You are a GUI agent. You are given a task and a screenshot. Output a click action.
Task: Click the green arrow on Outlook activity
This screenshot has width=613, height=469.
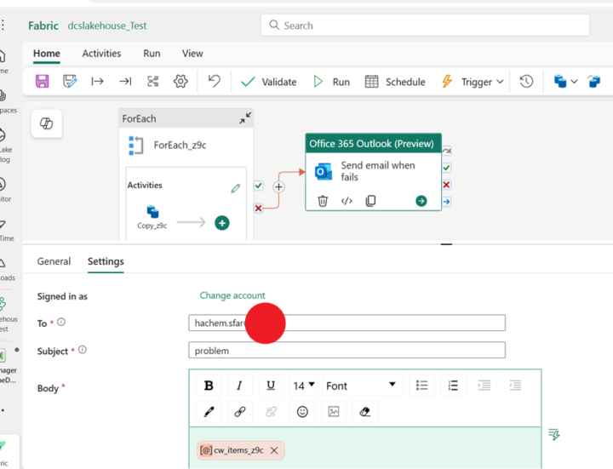pyautogui.click(x=421, y=201)
